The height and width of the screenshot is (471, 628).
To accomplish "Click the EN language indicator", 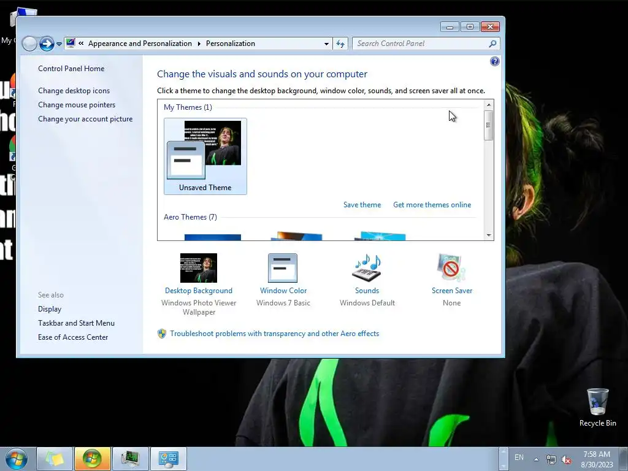I will (x=519, y=458).
